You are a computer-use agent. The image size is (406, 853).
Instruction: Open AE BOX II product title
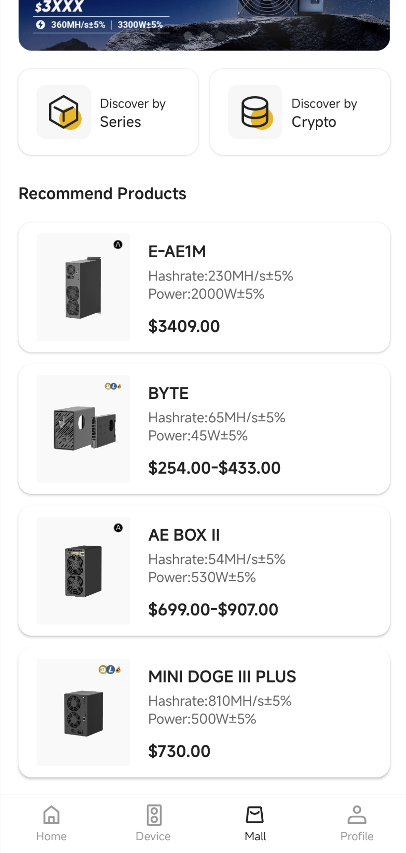tap(184, 535)
